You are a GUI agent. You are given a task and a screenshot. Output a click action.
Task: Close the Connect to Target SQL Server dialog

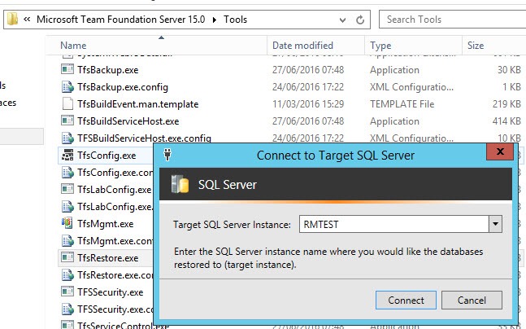pos(500,151)
